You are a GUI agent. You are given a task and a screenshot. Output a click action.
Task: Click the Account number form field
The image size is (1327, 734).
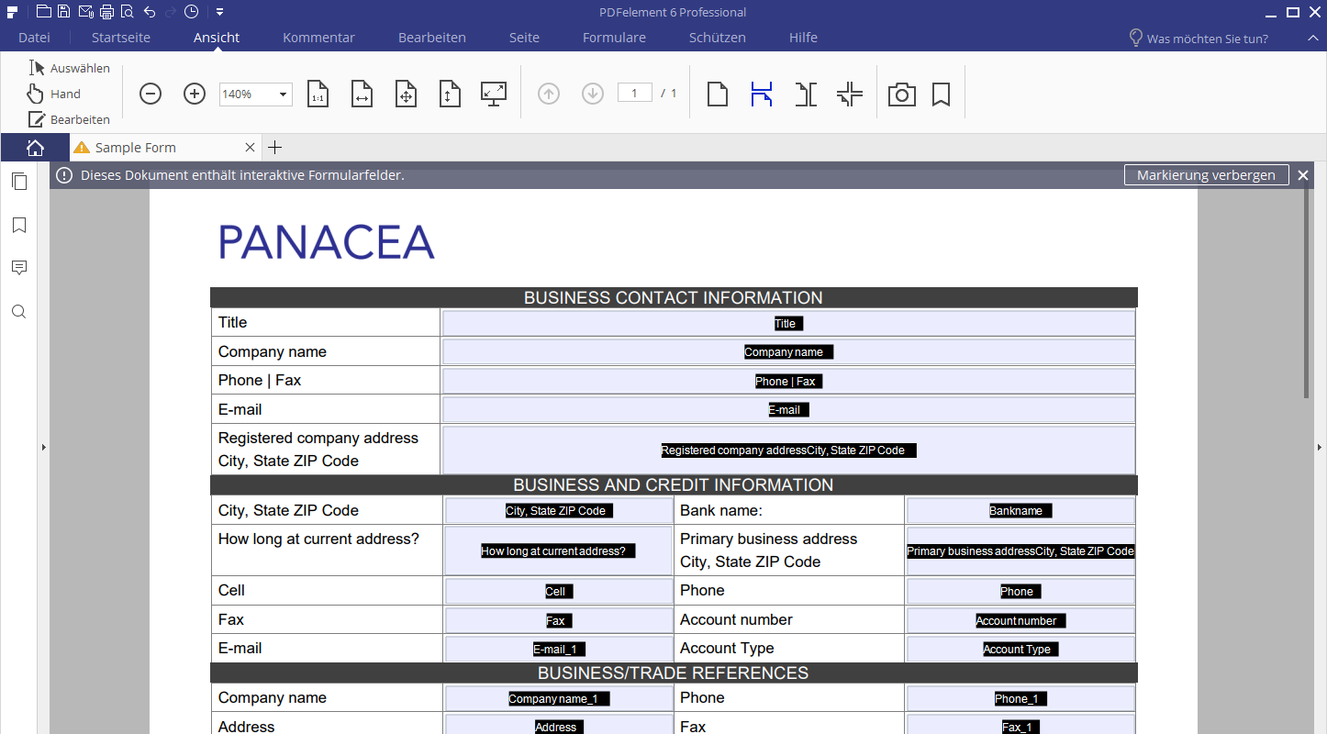click(1020, 620)
